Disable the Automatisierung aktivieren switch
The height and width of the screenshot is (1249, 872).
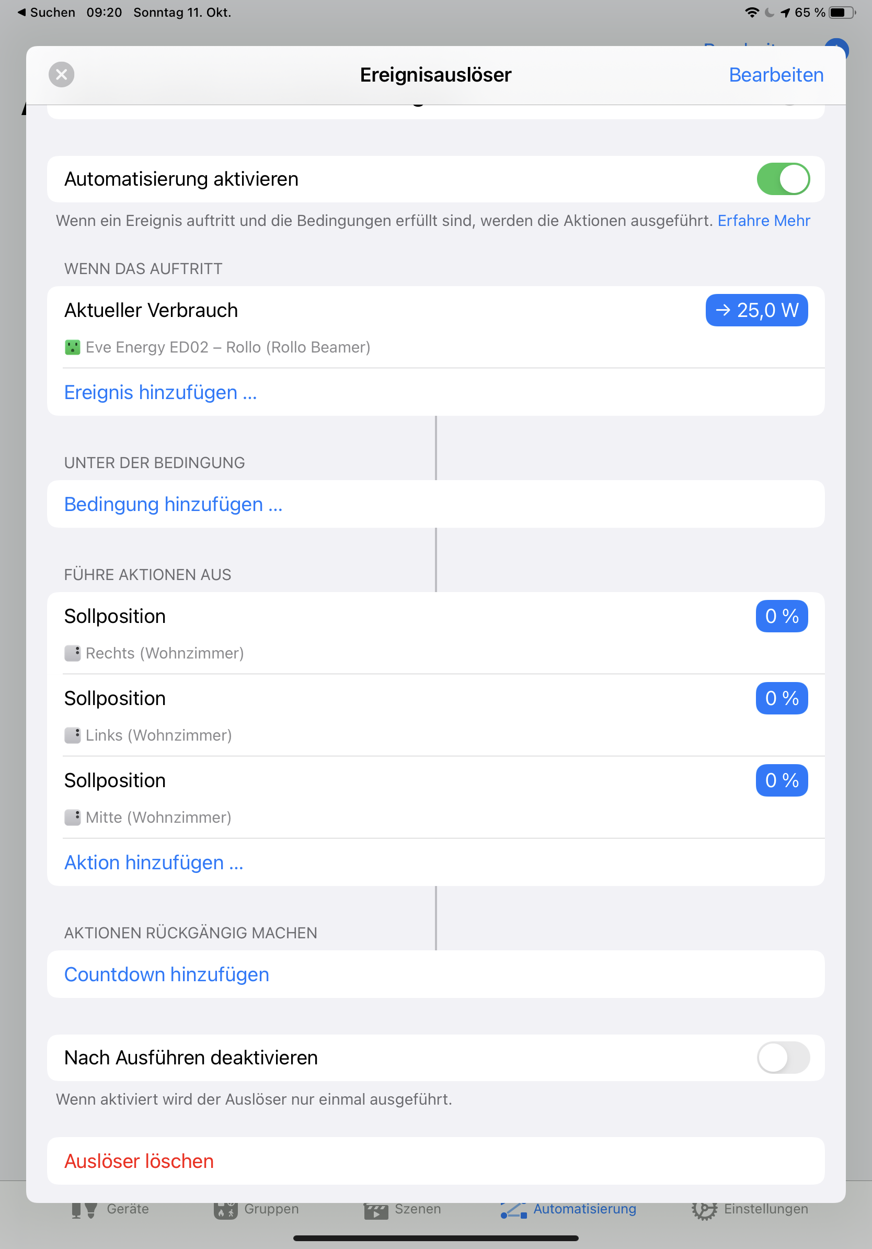[x=783, y=179]
